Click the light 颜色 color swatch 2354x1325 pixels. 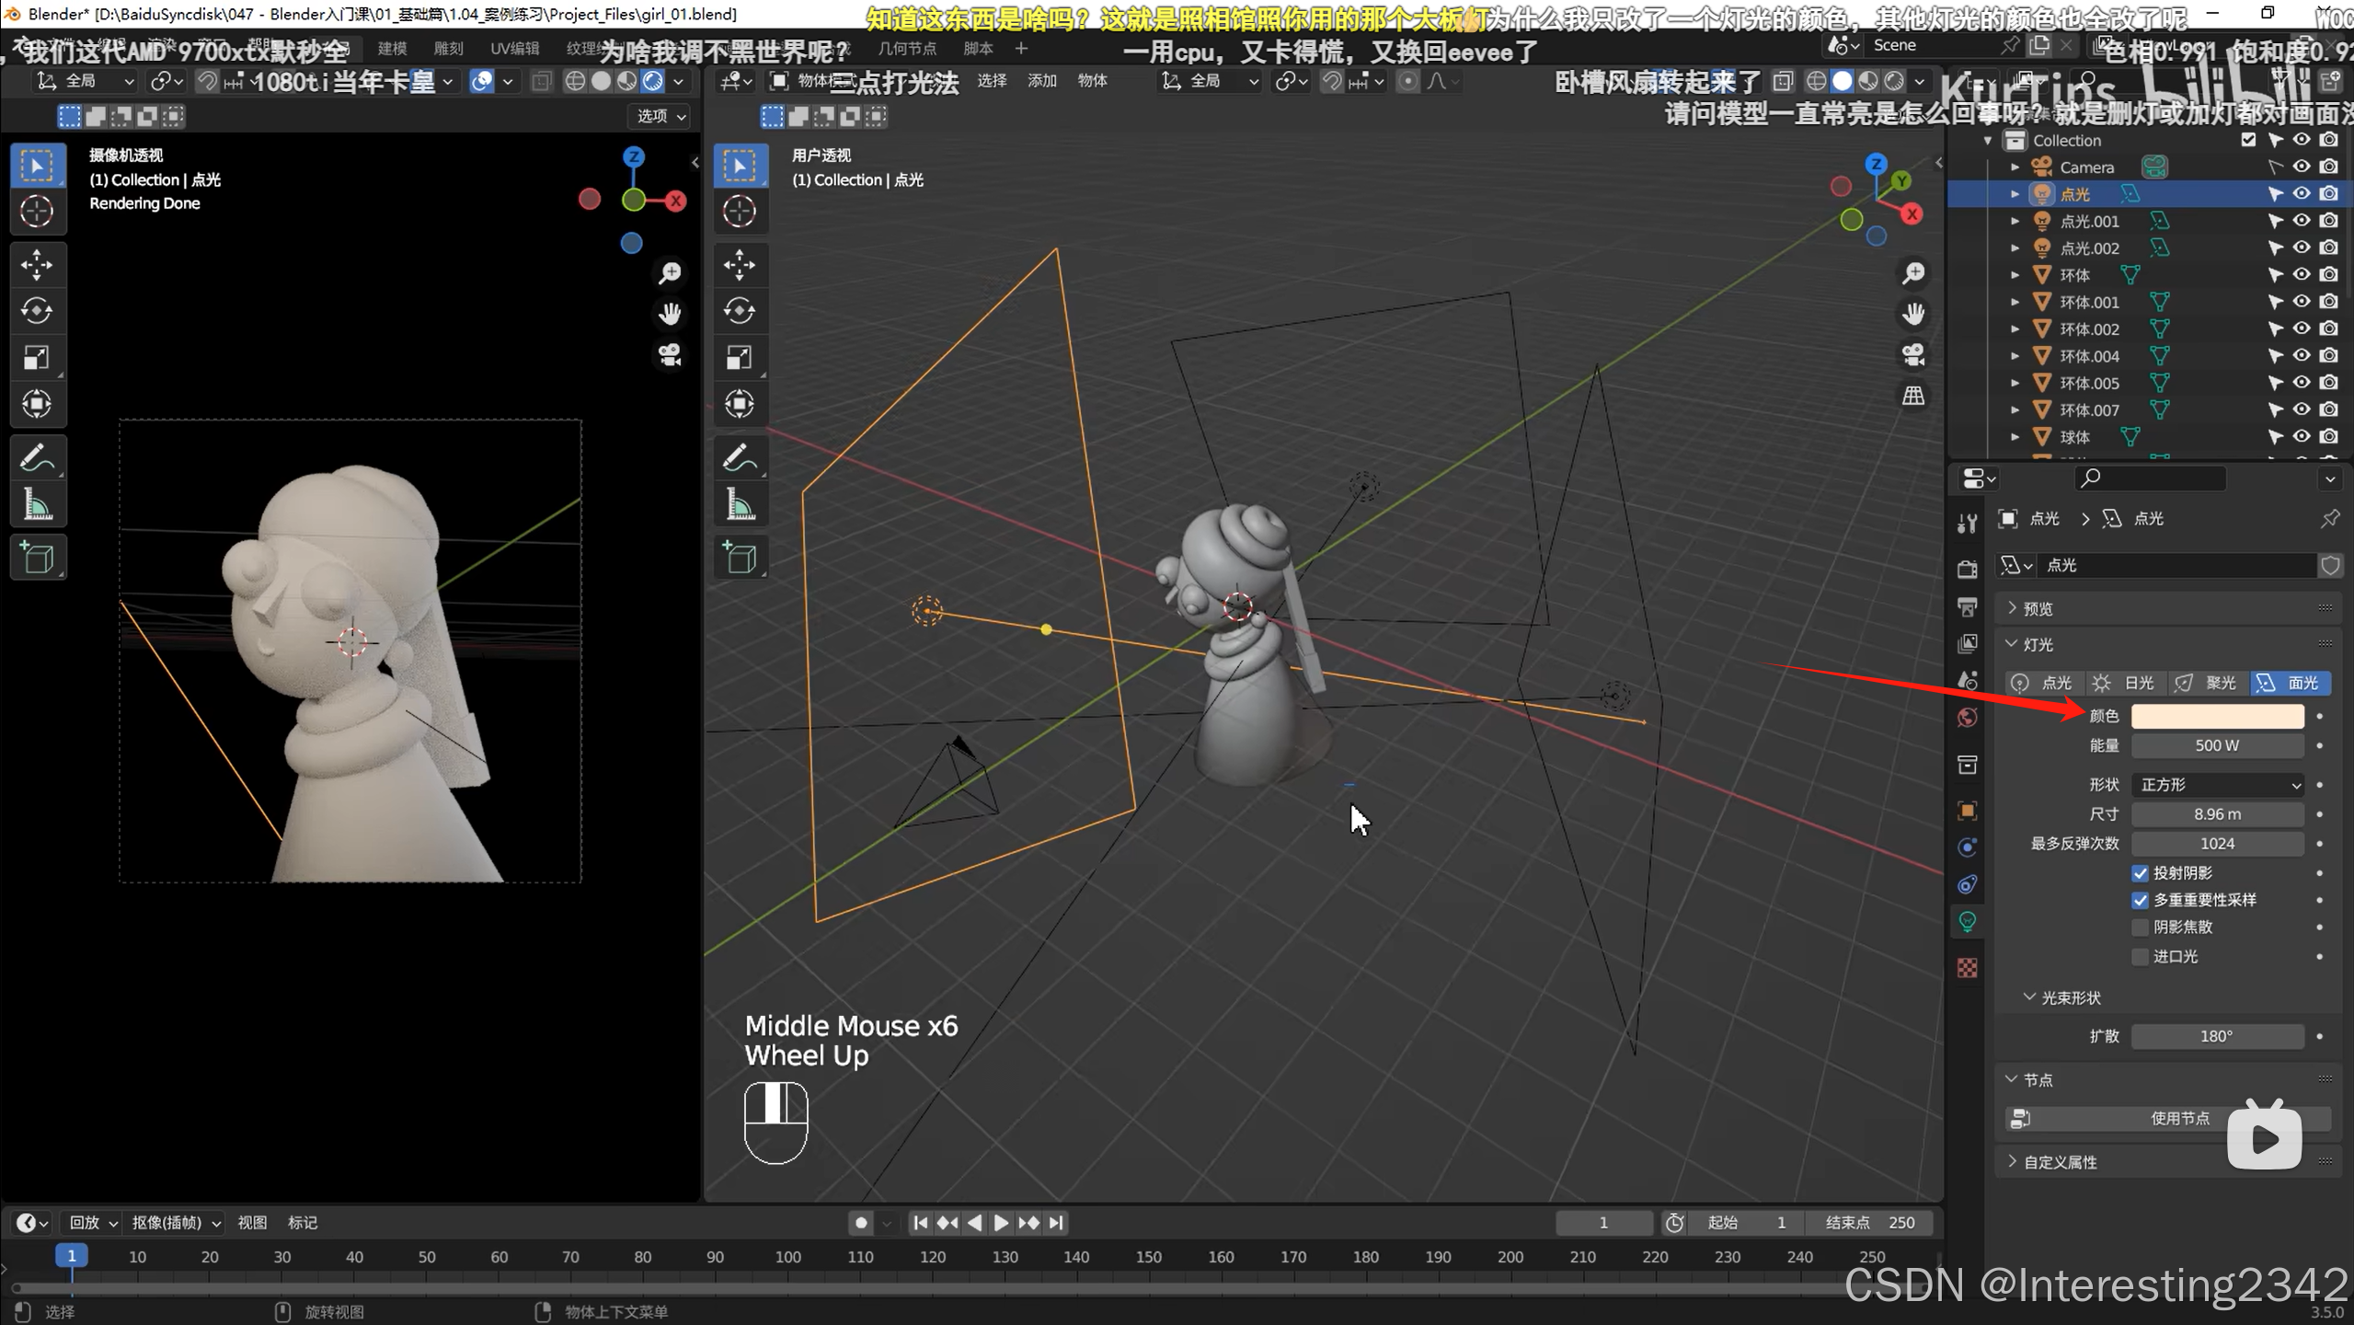tap(2217, 716)
